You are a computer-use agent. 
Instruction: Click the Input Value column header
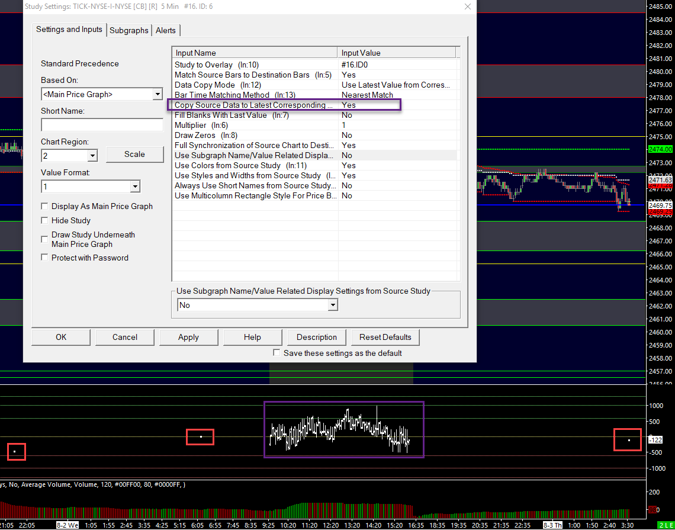pyautogui.click(x=397, y=53)
